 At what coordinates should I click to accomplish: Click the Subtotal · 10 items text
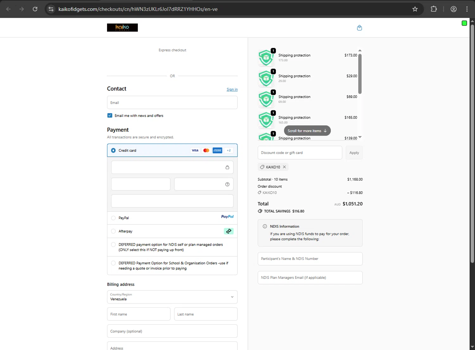tap(273, 179)
